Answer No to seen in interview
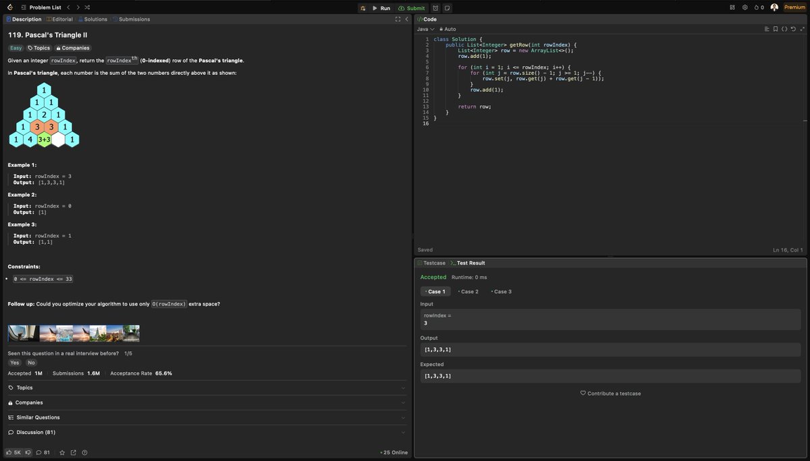The image size is (810, 461). pyautogui.click(x=31, y=363)
